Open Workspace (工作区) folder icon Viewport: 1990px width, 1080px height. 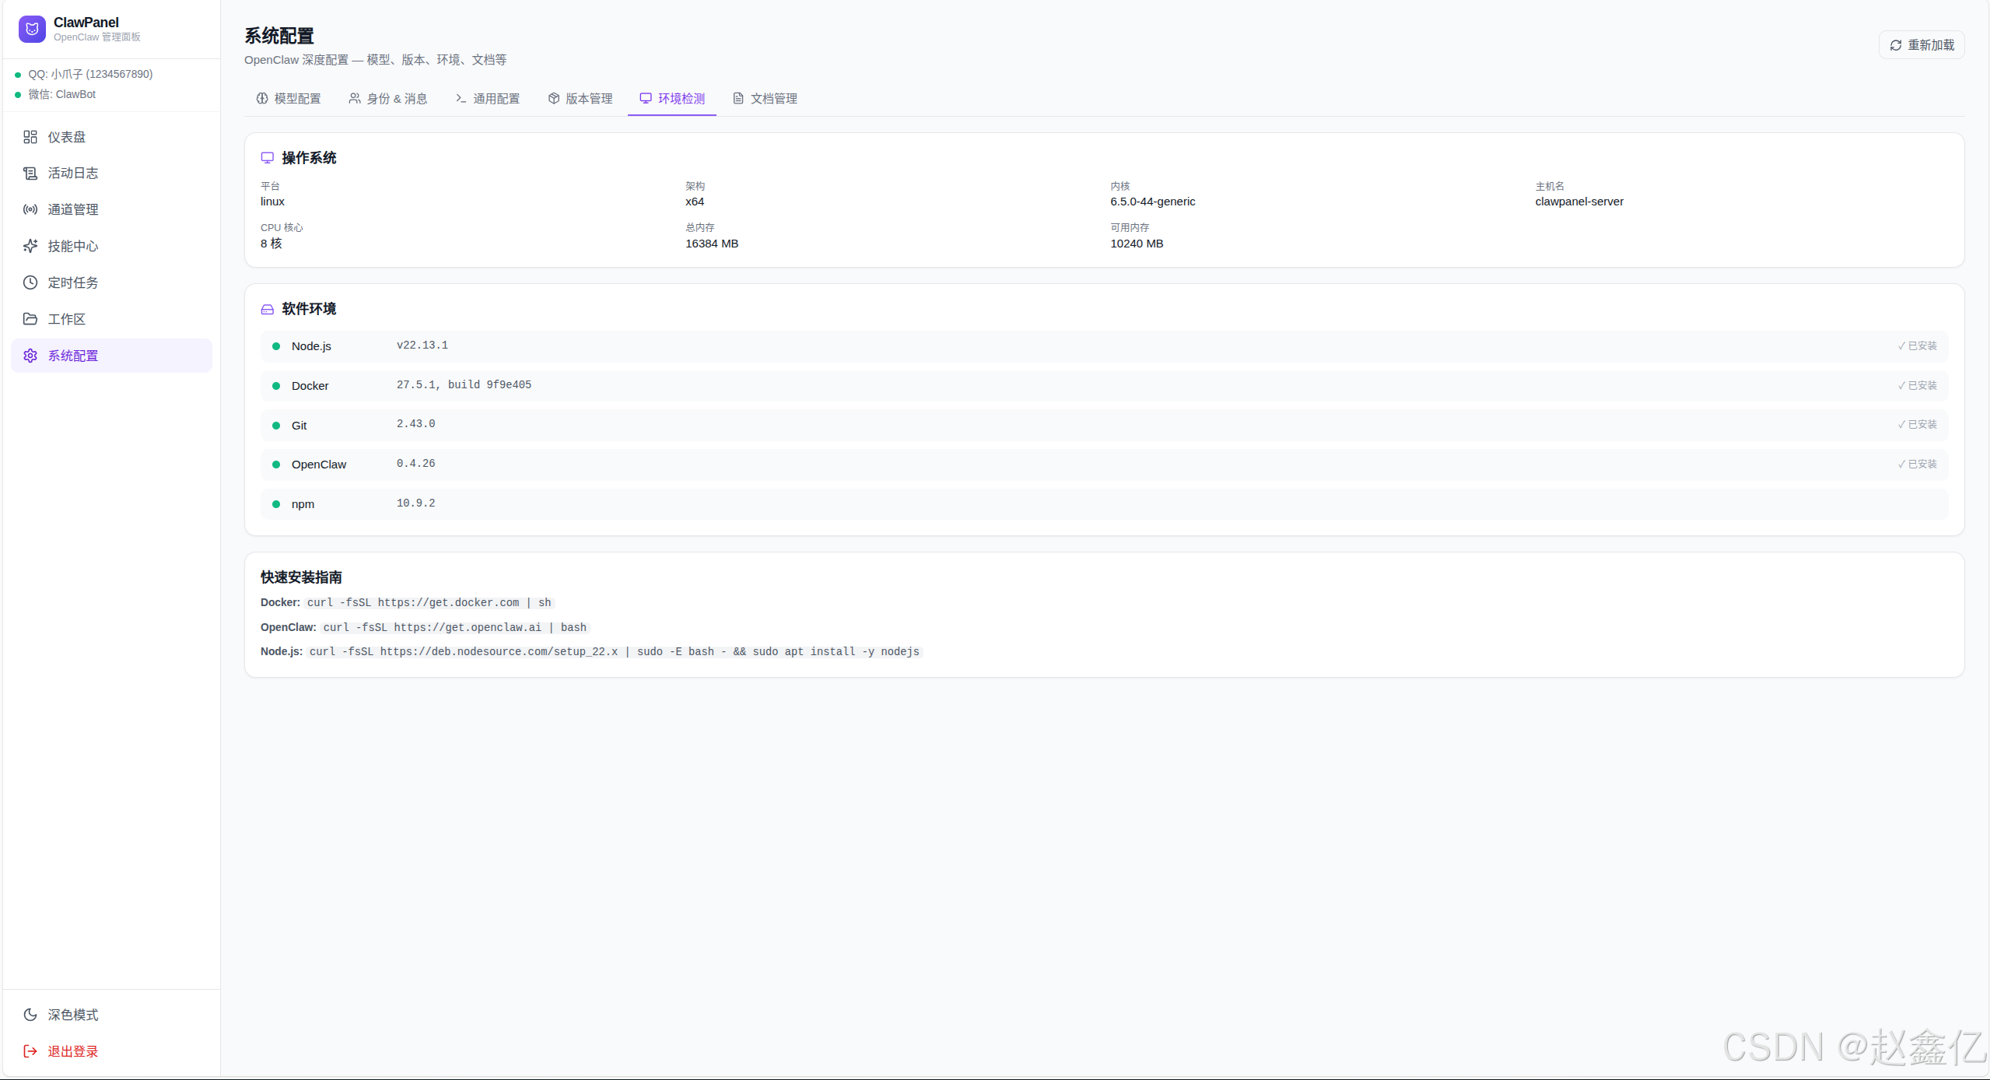(x=30, y=319)
